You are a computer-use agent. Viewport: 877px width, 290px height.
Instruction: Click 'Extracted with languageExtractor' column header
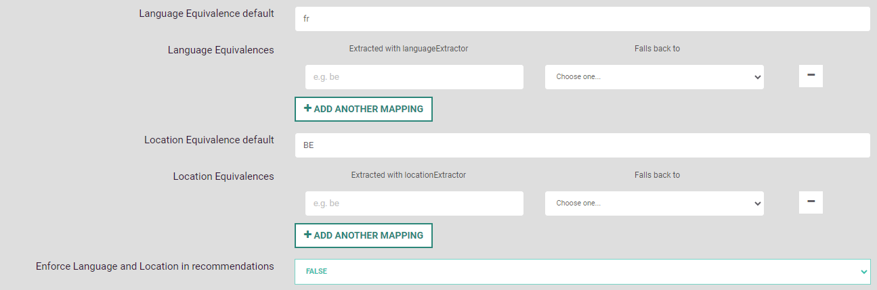[x=408, y=49]
